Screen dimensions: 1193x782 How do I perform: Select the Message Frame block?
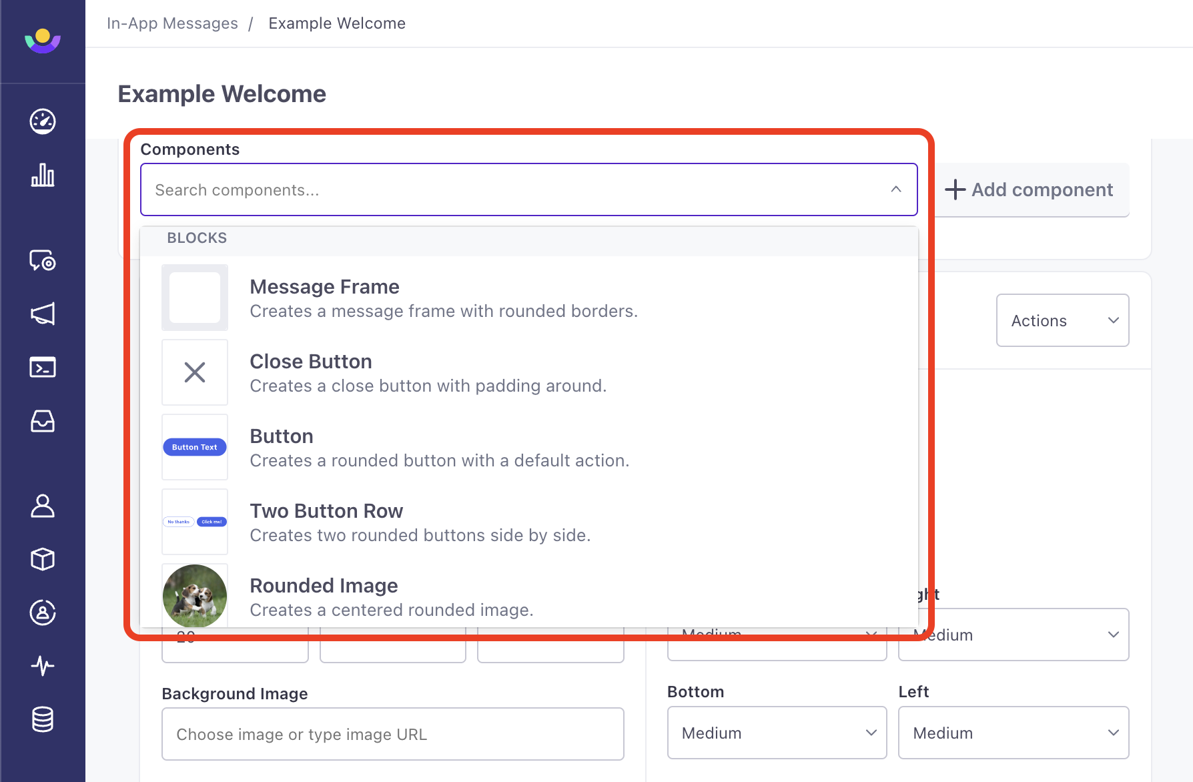(x=529, y=298)
